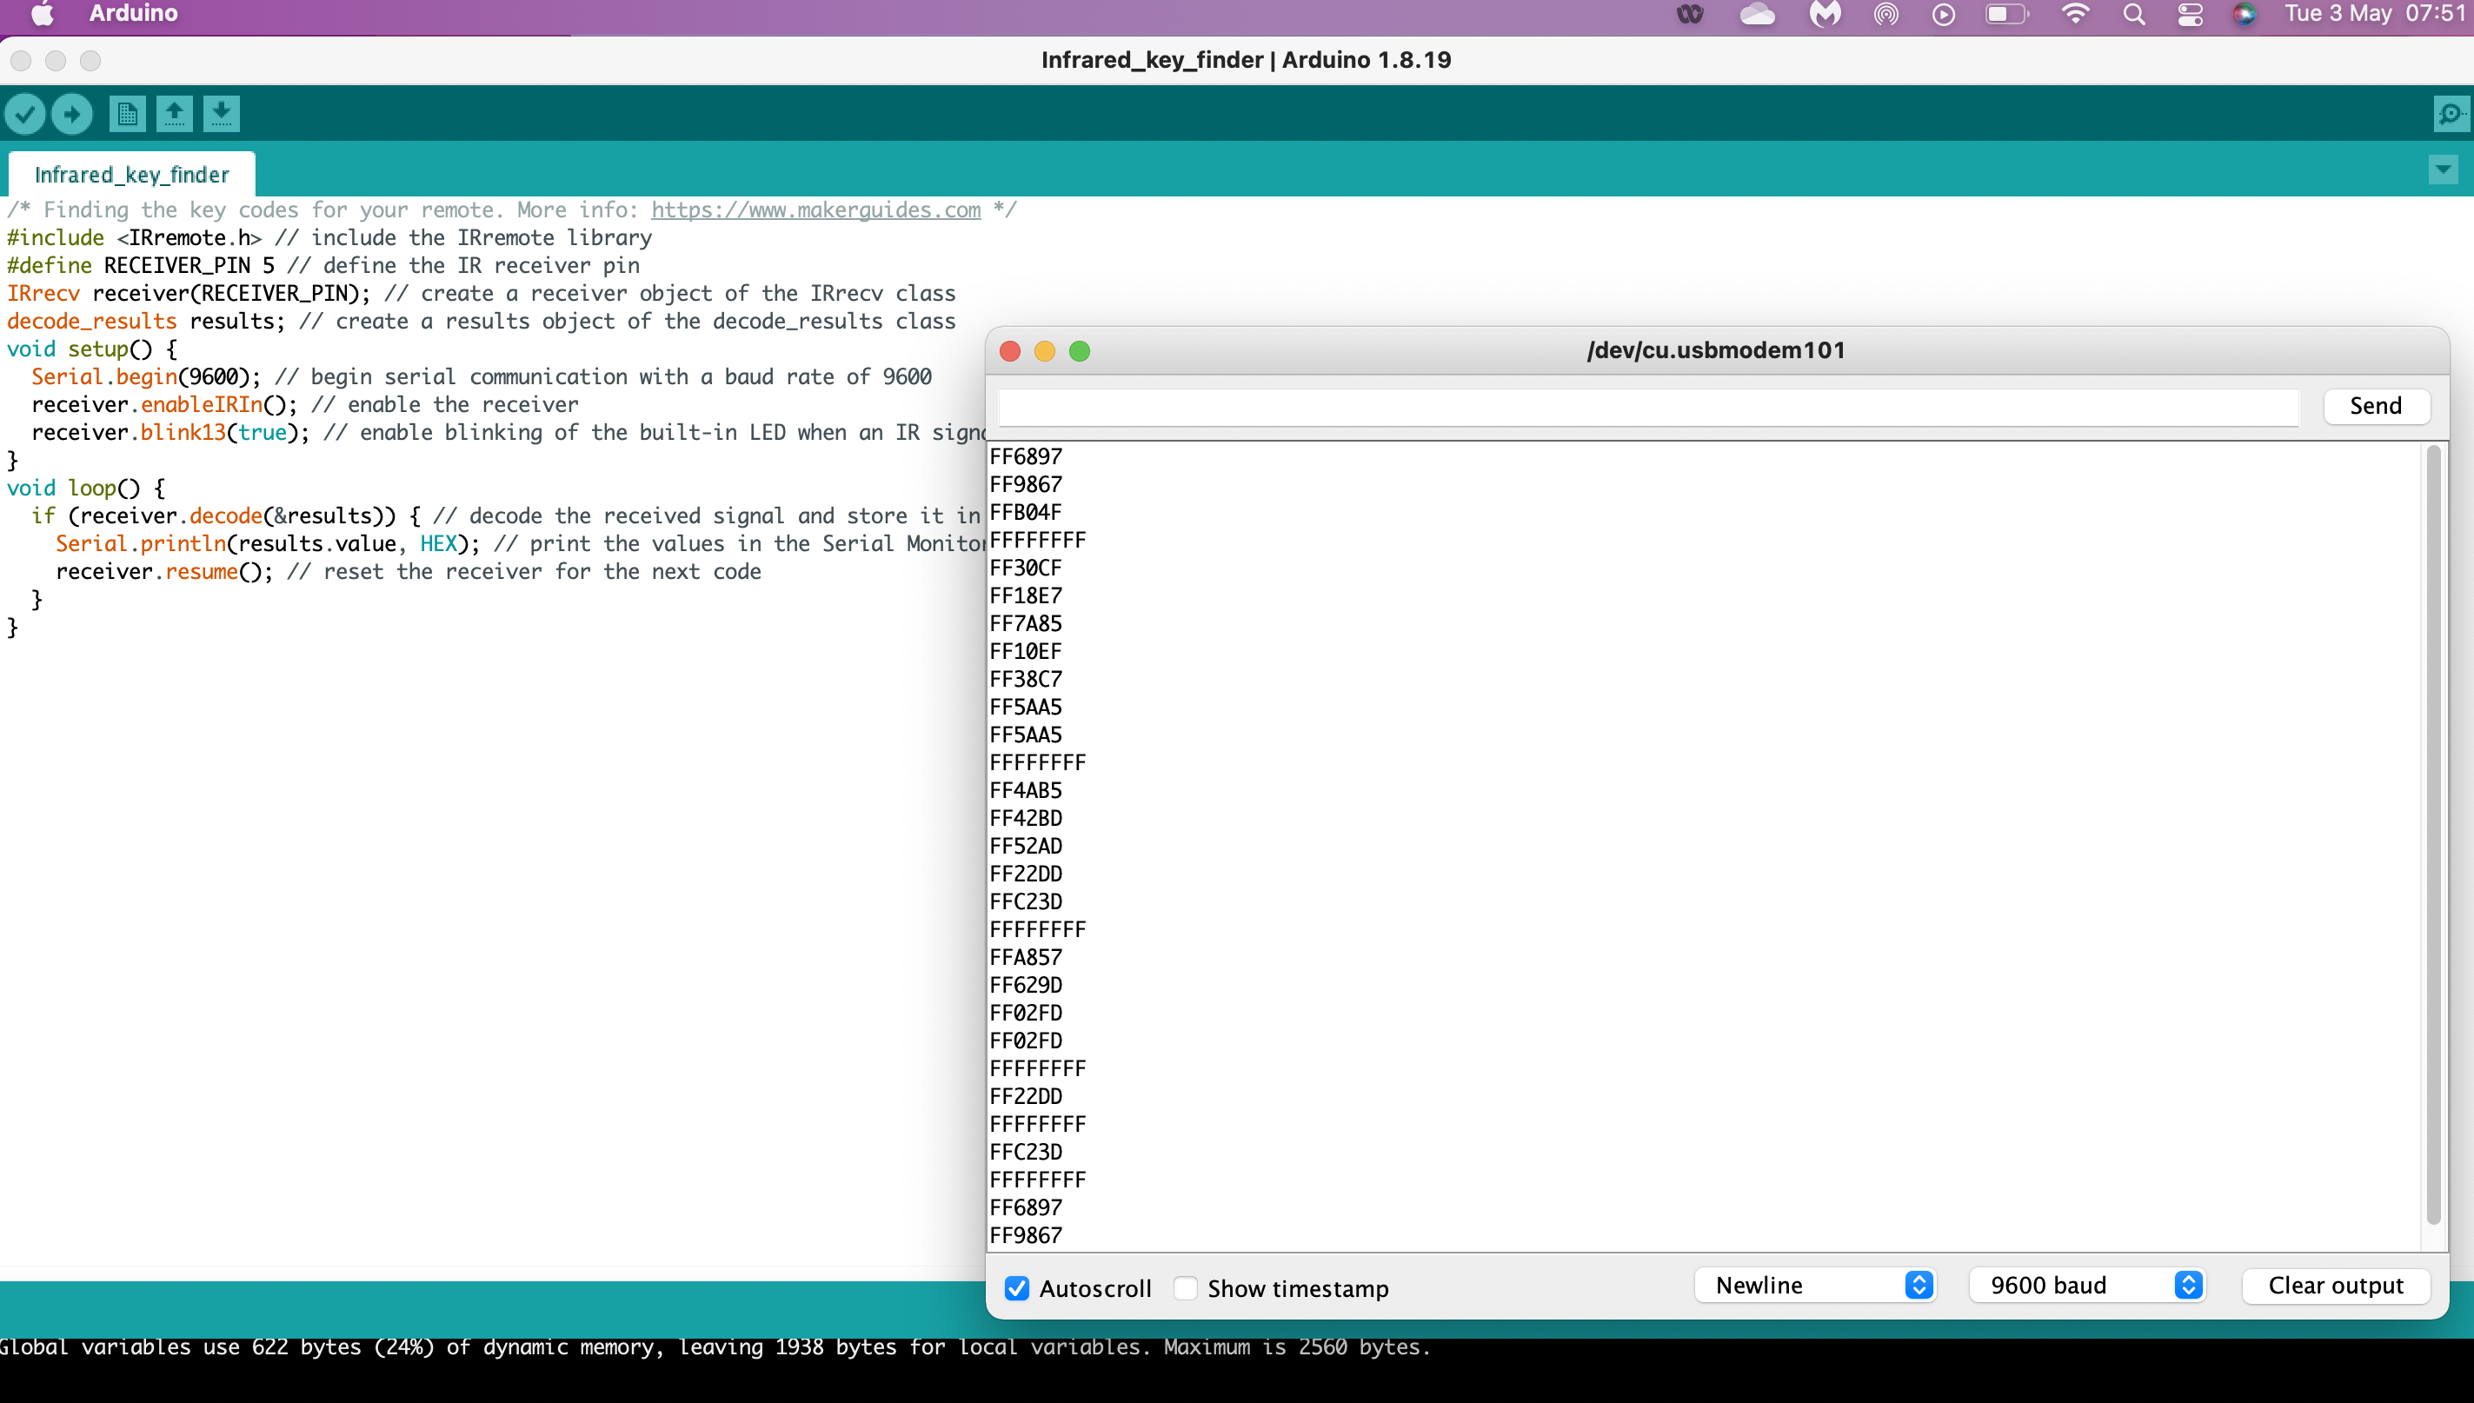Disable Autoscroll in Serial Monitor
The height and width of the screenshot is (1403, 2474).
coord(1017,1288)
